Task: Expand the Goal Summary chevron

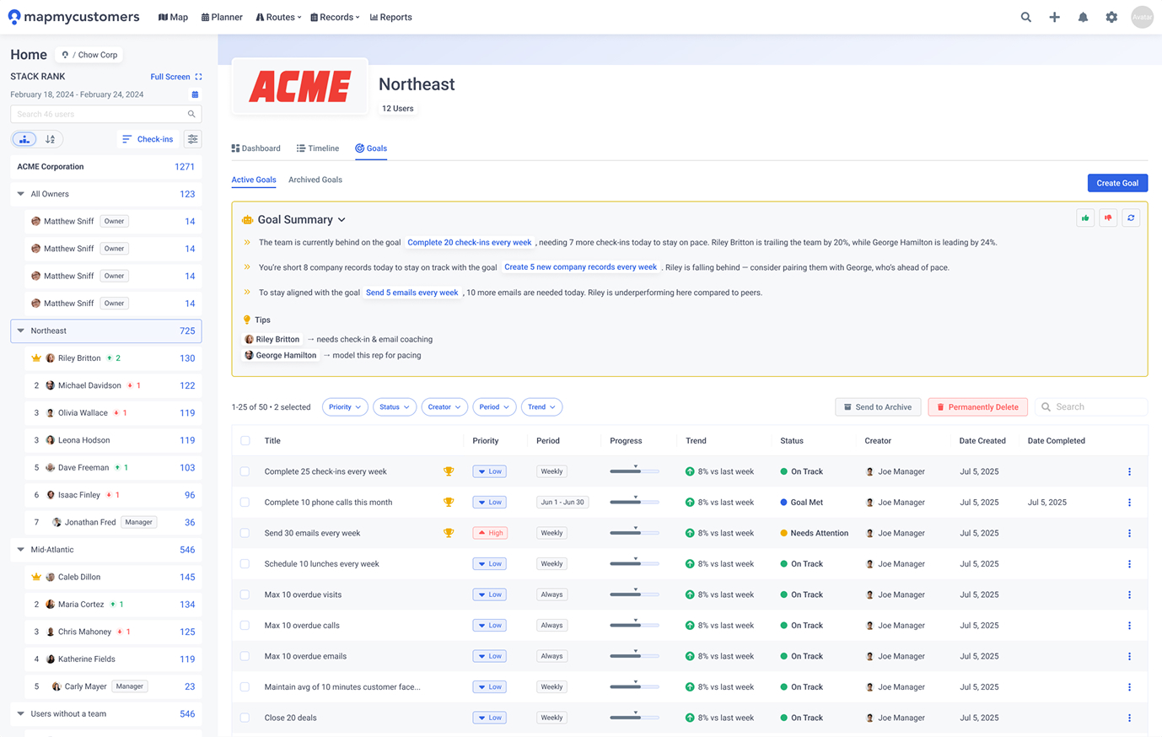Action: [342, 220]
